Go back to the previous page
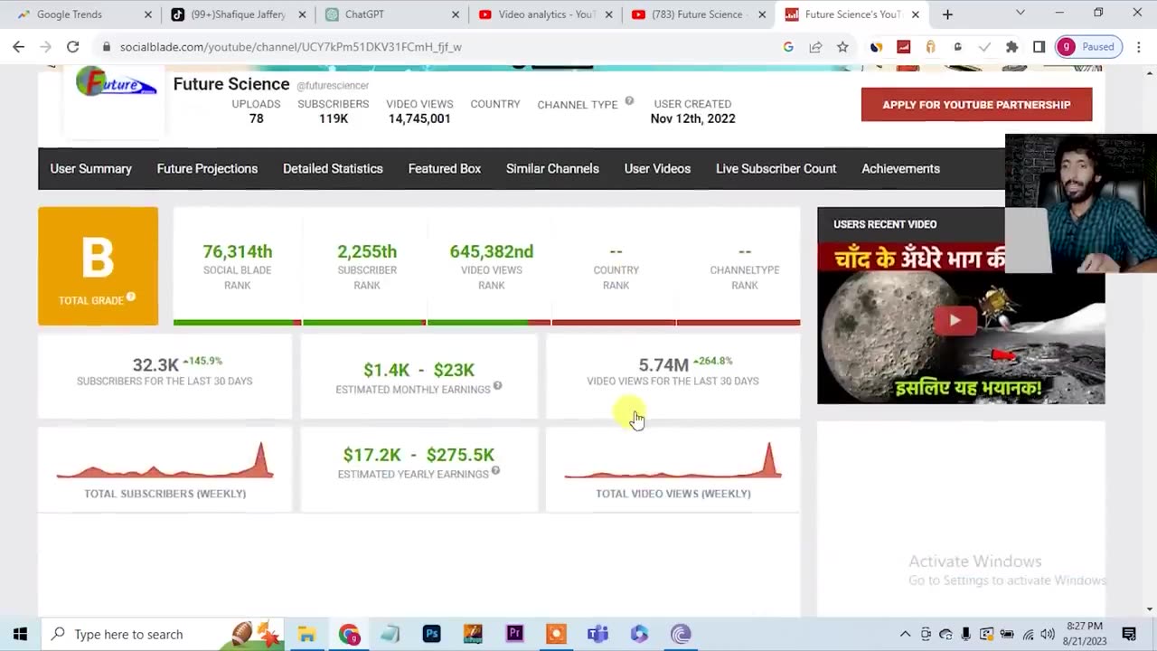 click(x=19, y=47)
